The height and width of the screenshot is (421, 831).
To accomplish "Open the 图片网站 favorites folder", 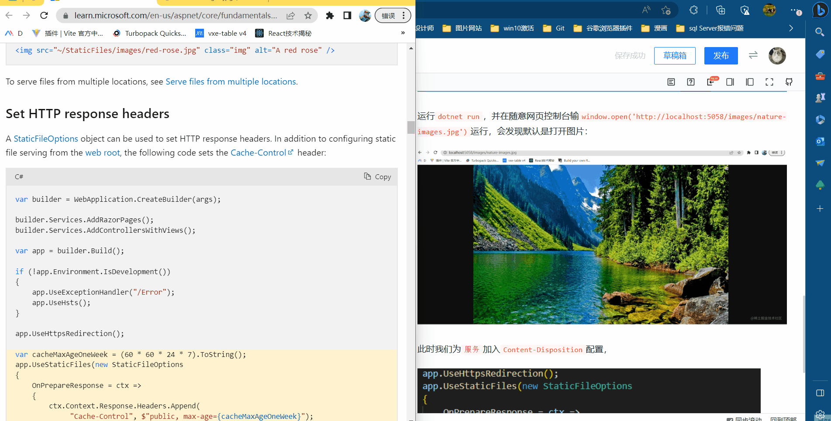I will (462, 28).
